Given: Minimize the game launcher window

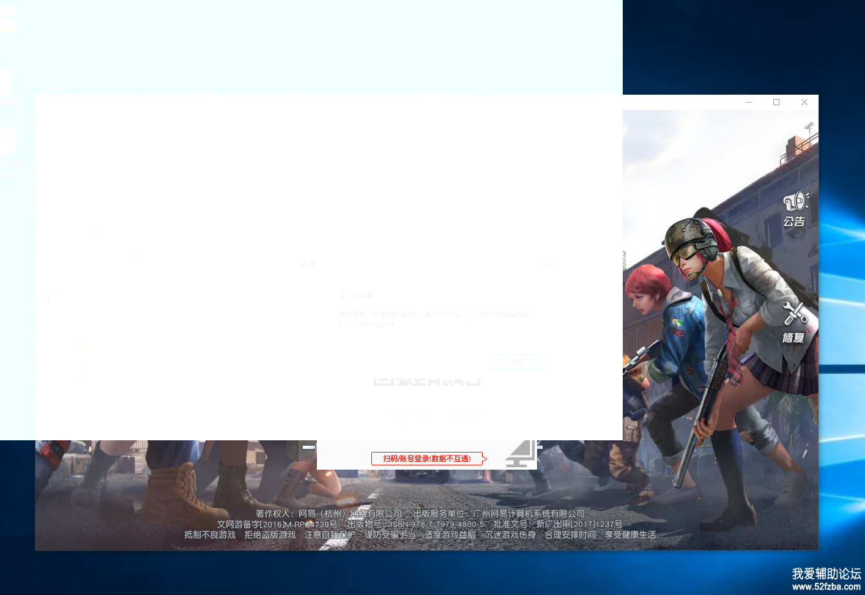Looking at the screenshot, I should point(749,102).
